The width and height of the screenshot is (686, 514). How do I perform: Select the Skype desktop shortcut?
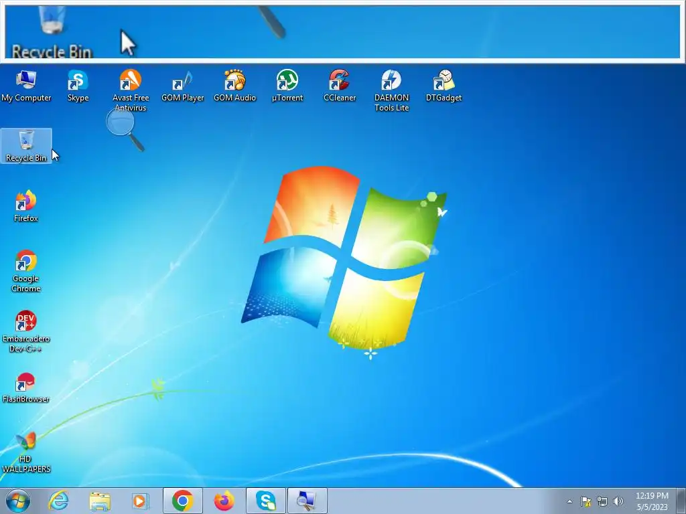click(78, 86)
